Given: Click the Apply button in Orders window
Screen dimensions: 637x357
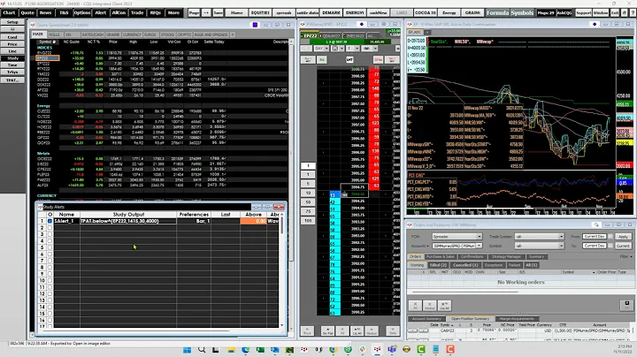Looking at the screenshot, I should pyautogui.click(x=623, y=237).
